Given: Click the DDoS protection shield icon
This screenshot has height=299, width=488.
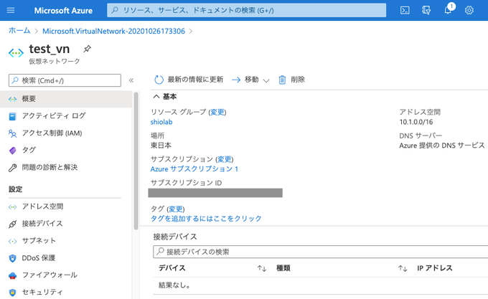Looking at the screenshot, I should 12,258.
